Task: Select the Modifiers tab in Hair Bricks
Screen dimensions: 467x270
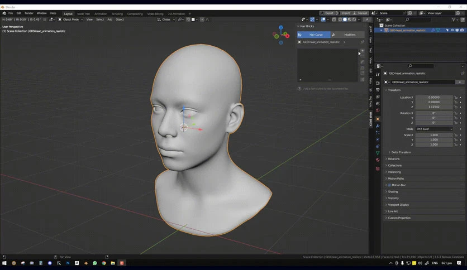Action: pyautogui.click(x=347, y=35)
